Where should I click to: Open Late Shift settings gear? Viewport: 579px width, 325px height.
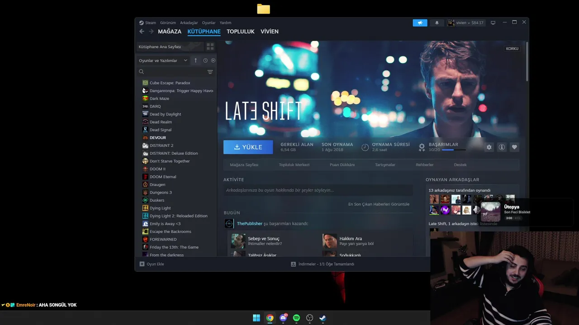click(489, 147)
